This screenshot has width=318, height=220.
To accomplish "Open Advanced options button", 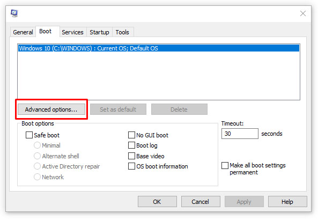I will [x=51, y=109].
